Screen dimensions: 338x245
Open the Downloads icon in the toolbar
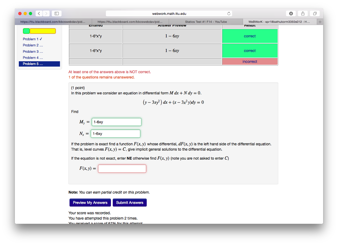290,14
